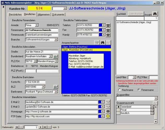
Task: Click the binoculars icon above Ansprechpartner list
Action: coord(103,43)
